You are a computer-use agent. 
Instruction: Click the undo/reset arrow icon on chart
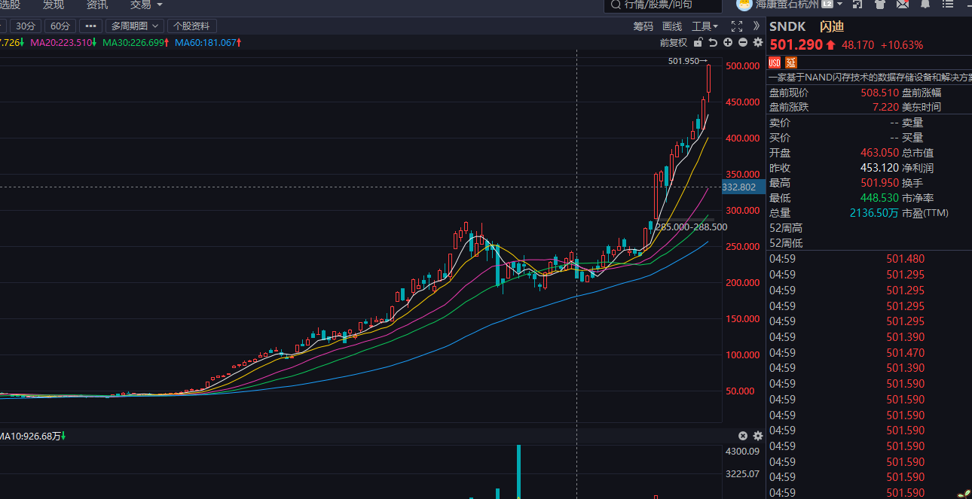point(713,43)
